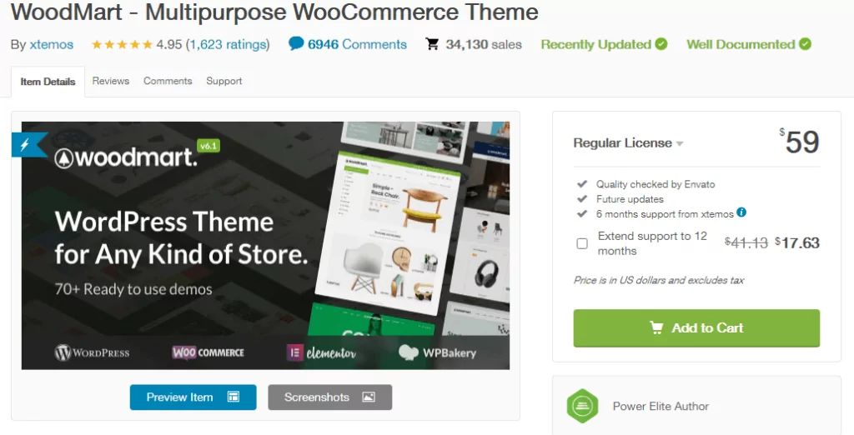This screenshot has width=854, height=435.
Task: Click the WoodMart theme preview image
Action: pos(265,245)
